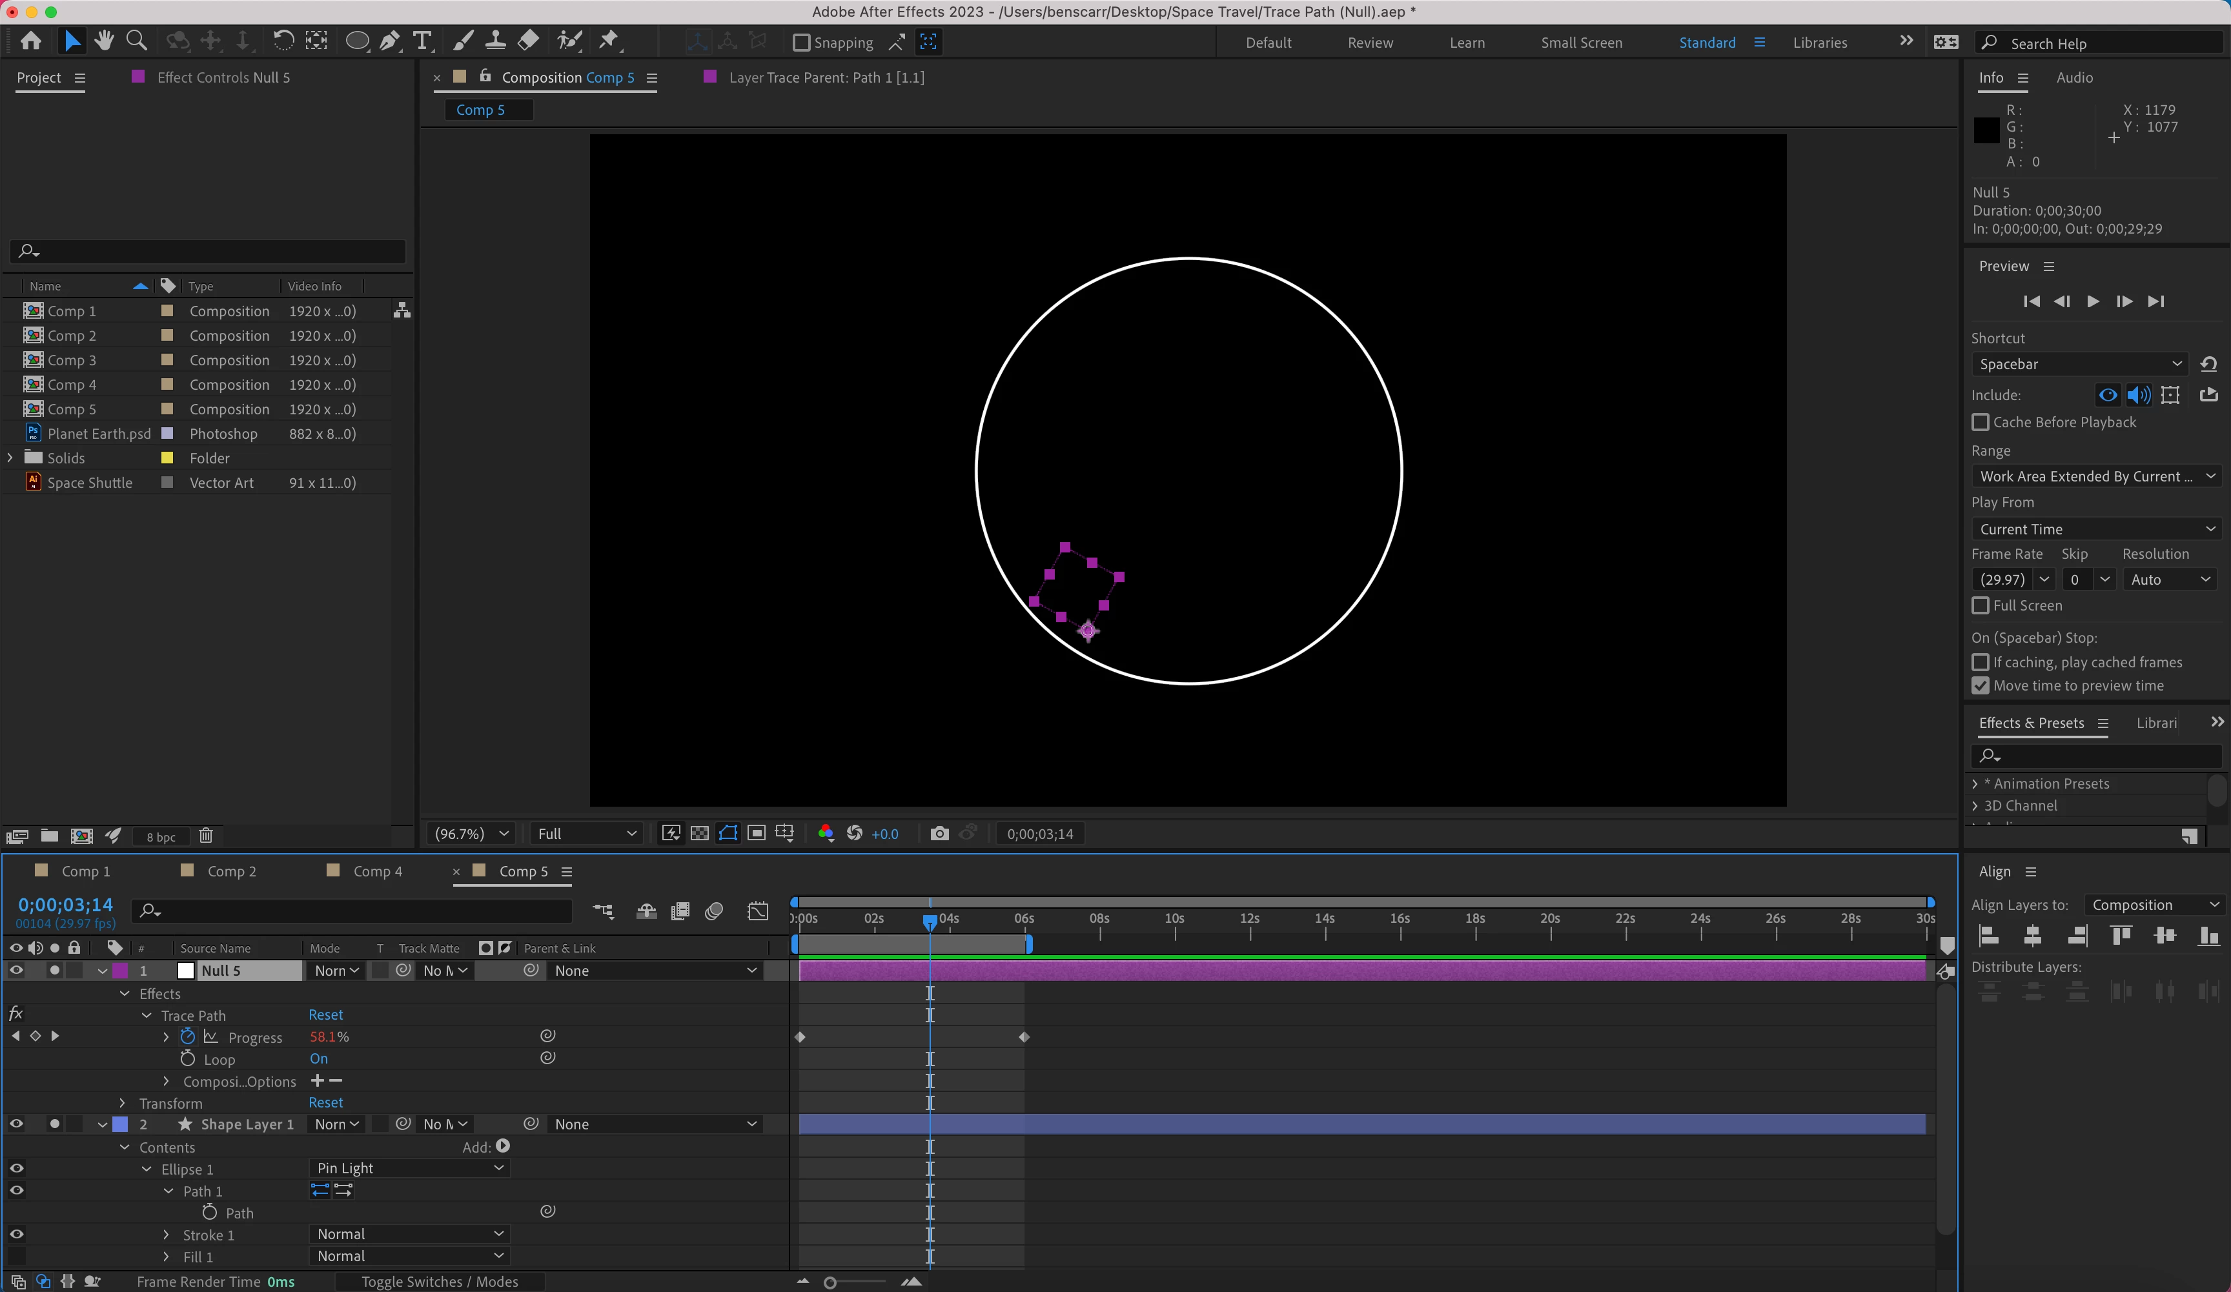Switch to the Comp 2 timeline tab
The height and width of the screenshot is (1292, 2231).
point(231,871)
